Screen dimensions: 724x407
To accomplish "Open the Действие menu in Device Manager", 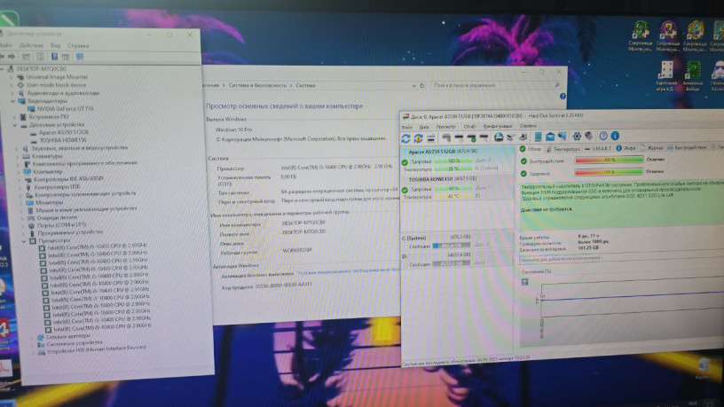I will point(31,46).
